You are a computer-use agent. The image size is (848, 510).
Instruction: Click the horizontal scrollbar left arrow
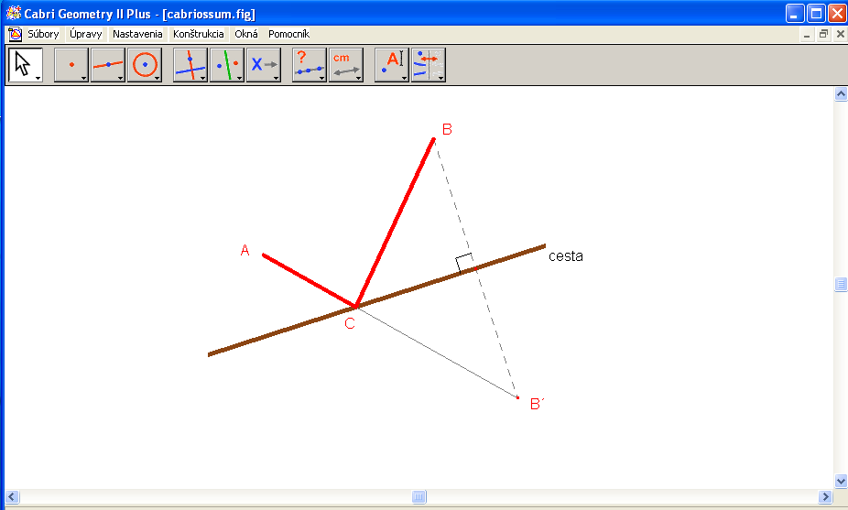12,496
